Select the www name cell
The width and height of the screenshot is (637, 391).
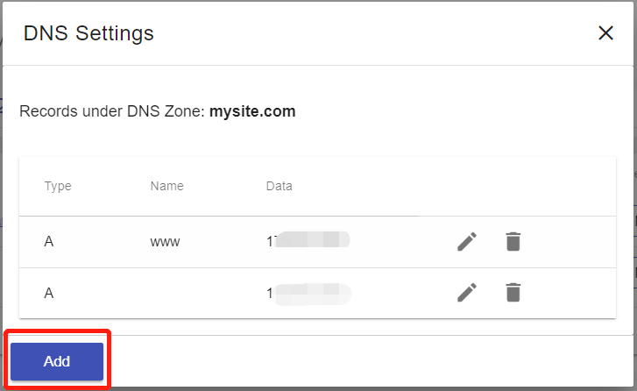pyautogui.click(x=165, y=242)
